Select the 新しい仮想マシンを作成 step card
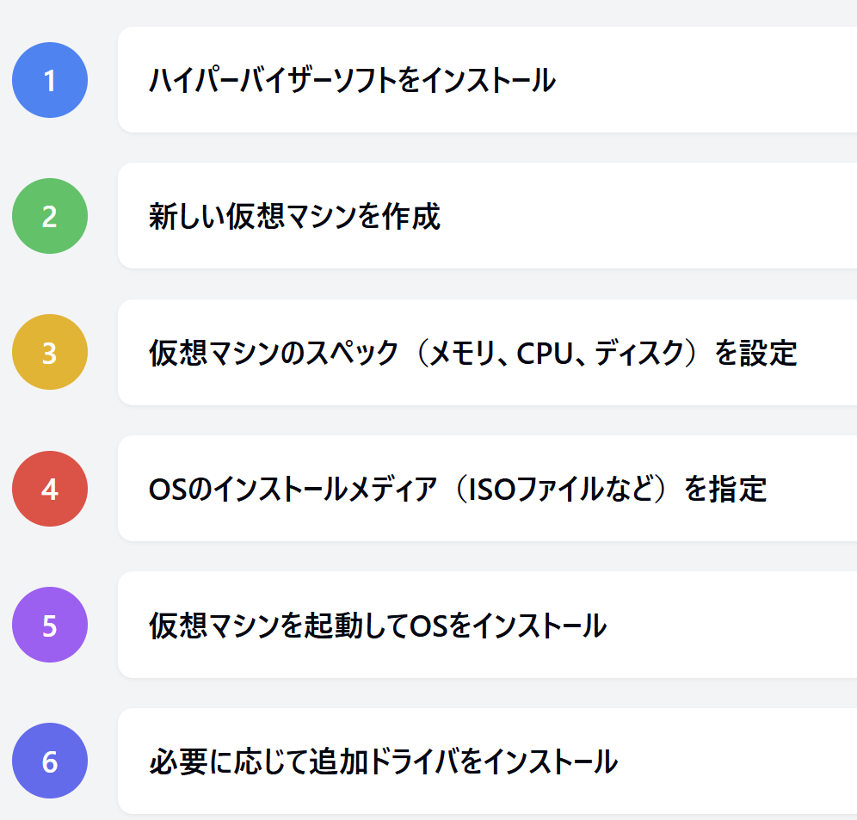This screenshot has height=820, width=857. coord(486,216)
